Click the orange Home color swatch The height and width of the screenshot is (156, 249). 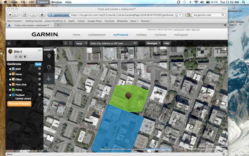tap(13, 74)
